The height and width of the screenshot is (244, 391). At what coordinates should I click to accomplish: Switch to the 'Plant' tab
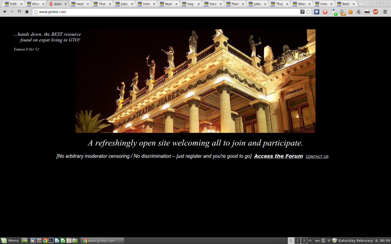click(x=236, y=4)
